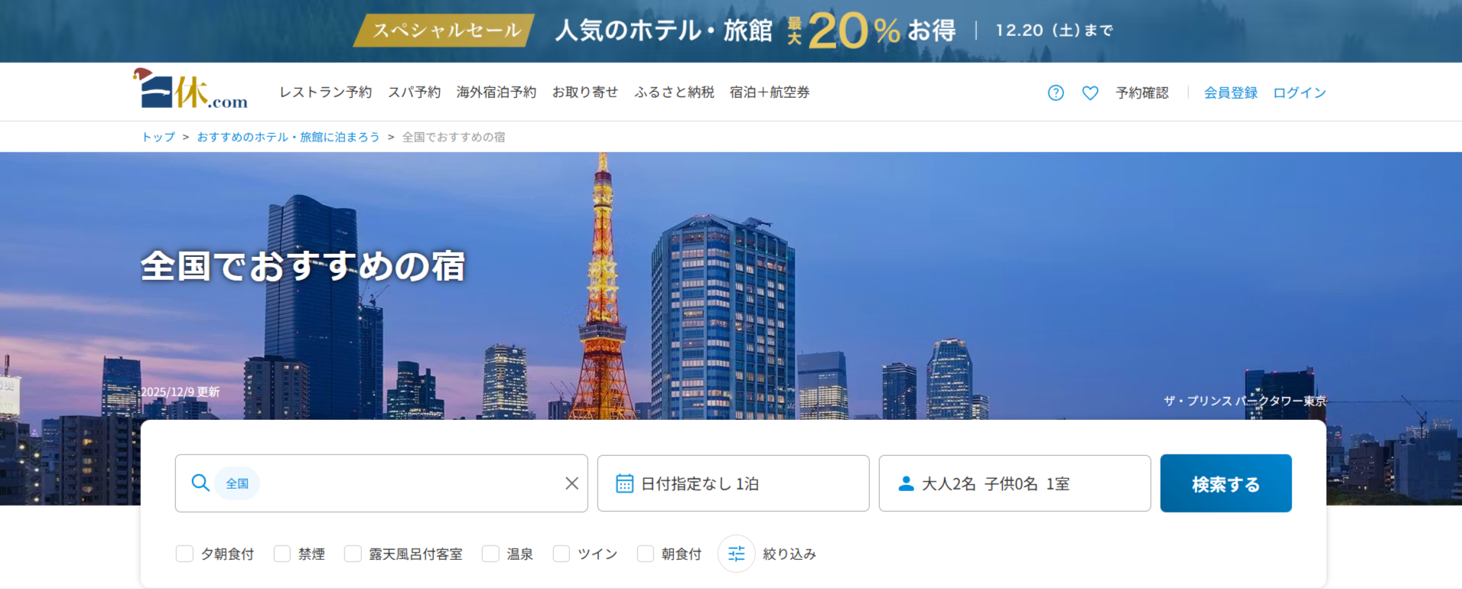Select the 全国 area chip
The image size is (1462, 589).
(x=237, y=483)
